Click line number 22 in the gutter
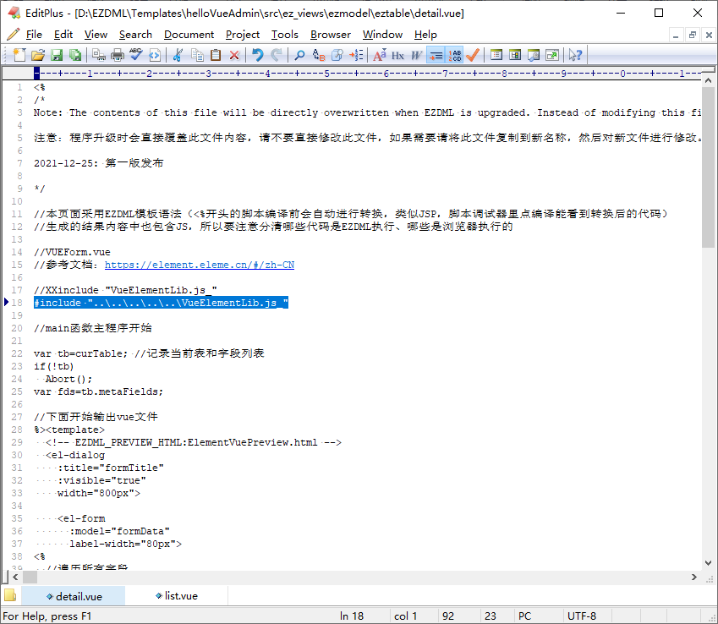The height and width of the screenshot is (624, 718). [18, 353]
